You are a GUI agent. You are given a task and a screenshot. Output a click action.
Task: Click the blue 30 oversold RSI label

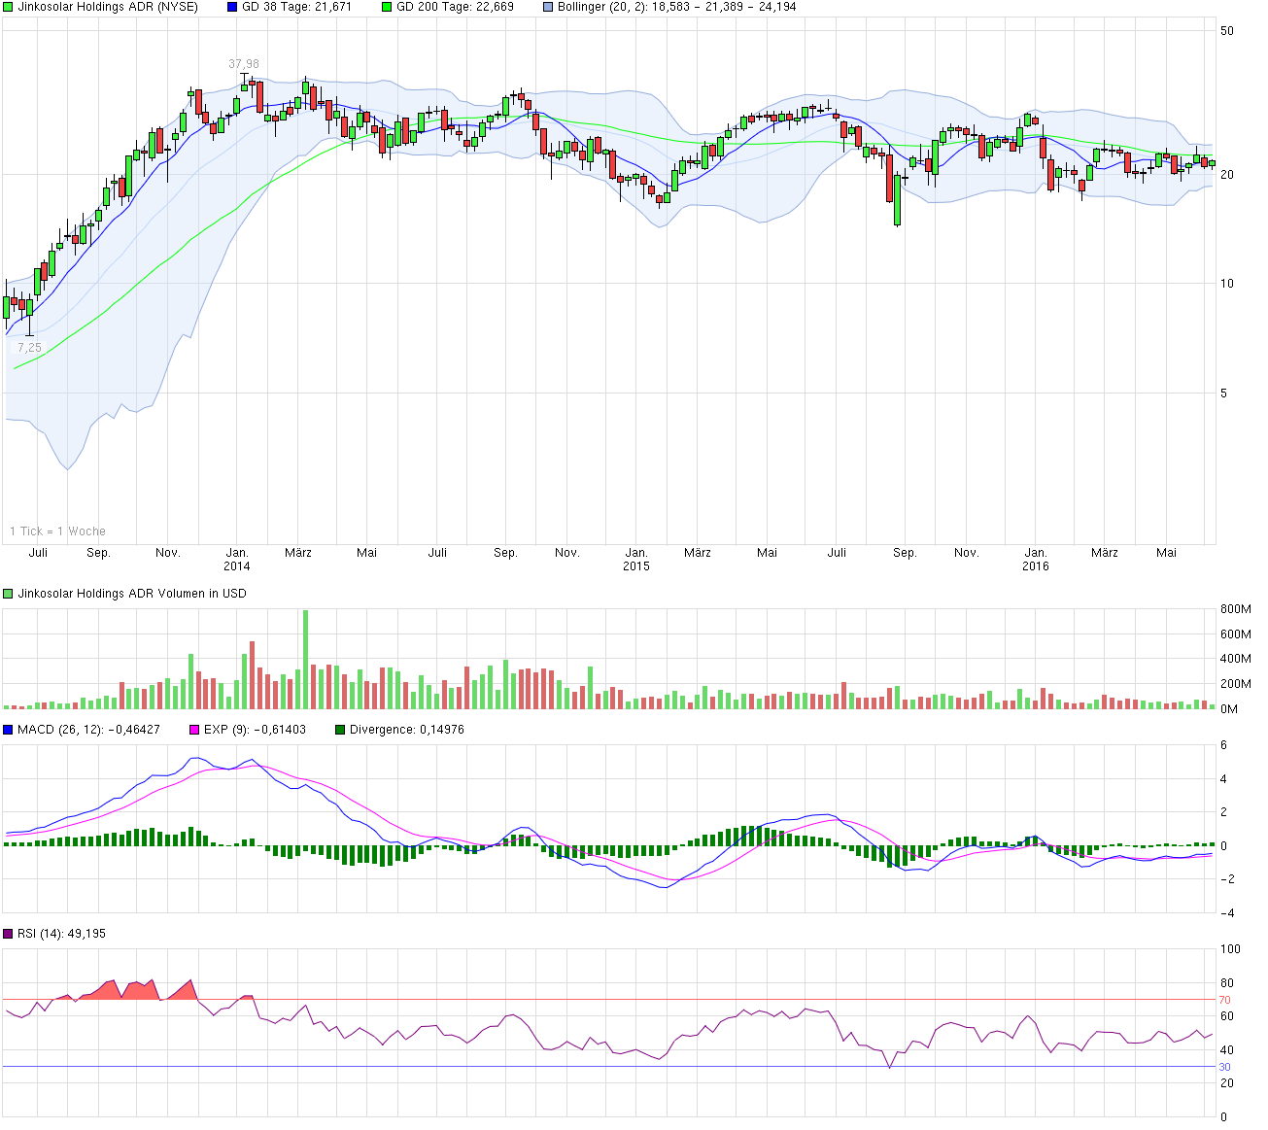point(1225,1067)
